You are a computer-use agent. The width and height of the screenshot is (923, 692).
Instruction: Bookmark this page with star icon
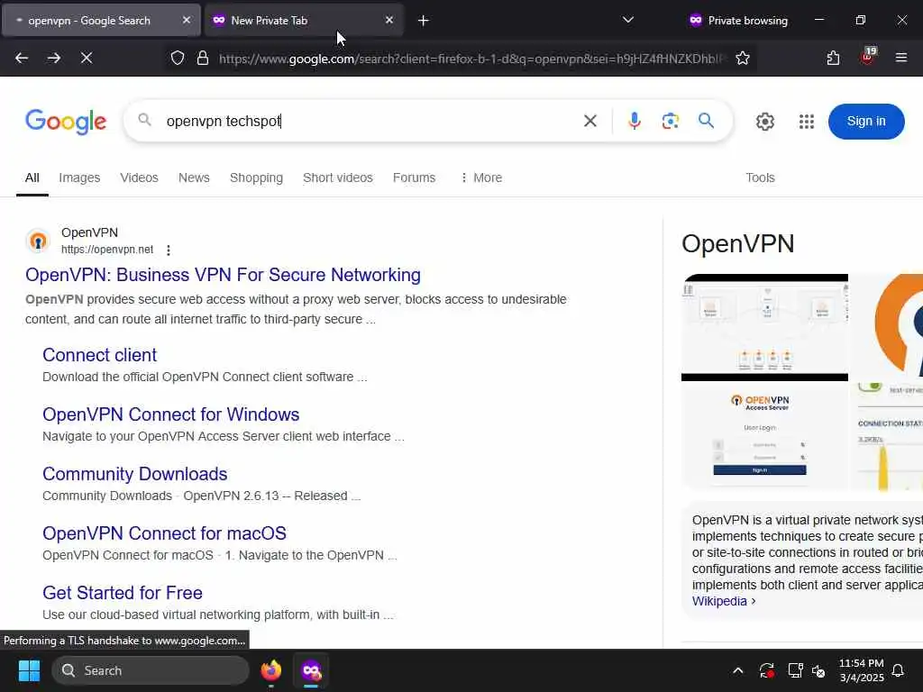coord(743,58)
